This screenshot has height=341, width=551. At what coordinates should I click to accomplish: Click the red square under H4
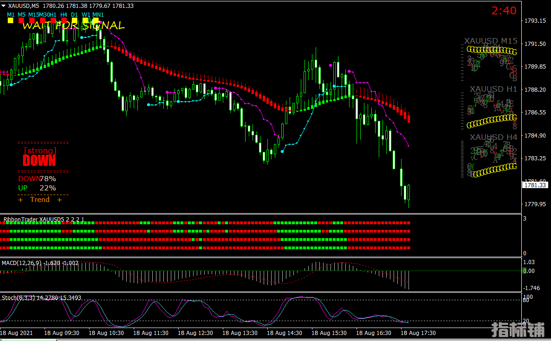pos(64,21)
